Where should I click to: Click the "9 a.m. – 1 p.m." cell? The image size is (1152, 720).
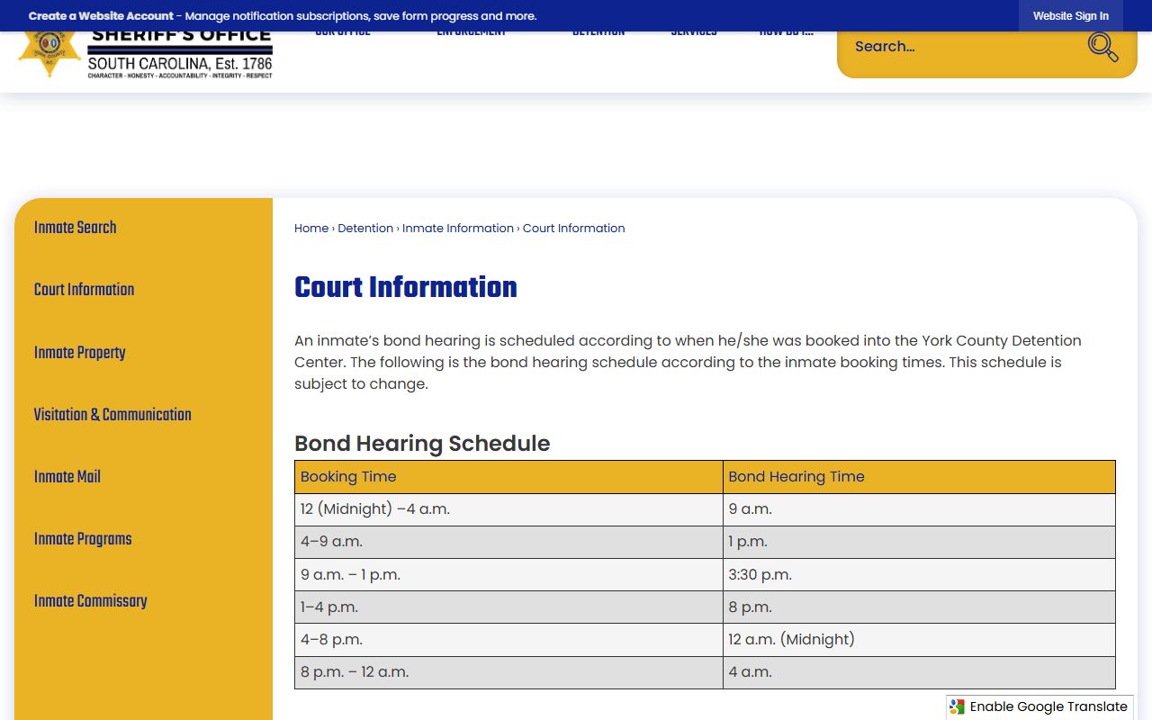point(508,574)
